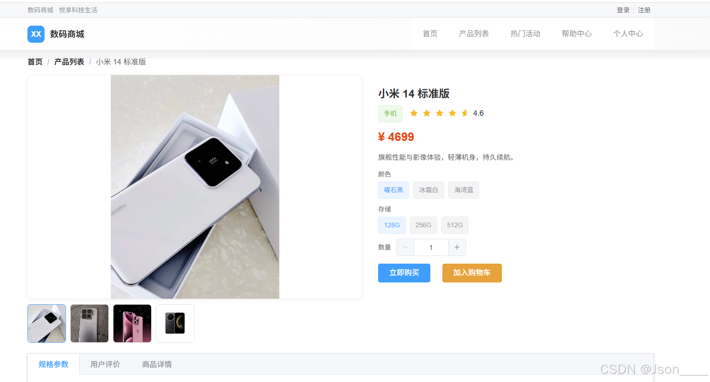Decrease quantity with the minus button
Viewport: 710px width, 382px height.
(405, 247)
